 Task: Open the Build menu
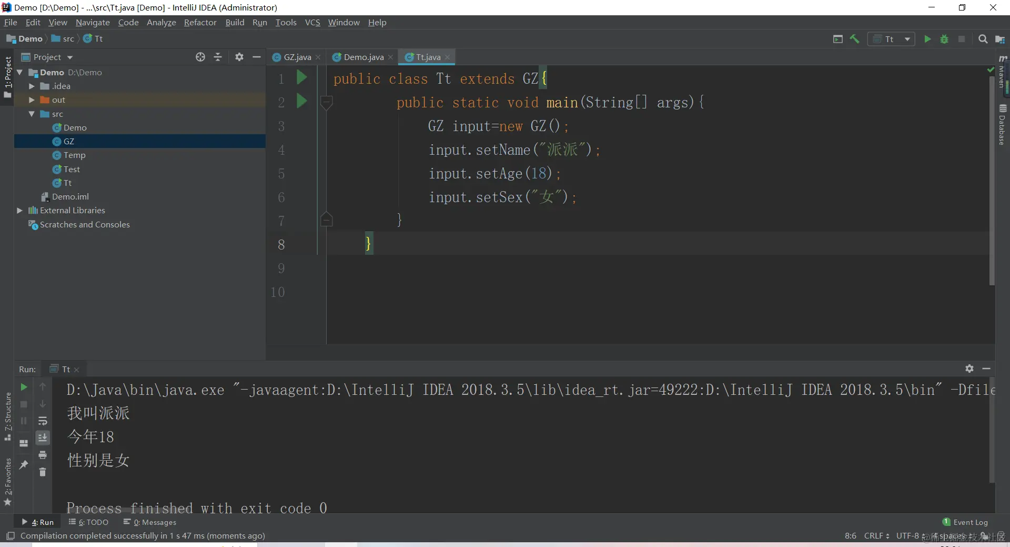tap(235, 22)
